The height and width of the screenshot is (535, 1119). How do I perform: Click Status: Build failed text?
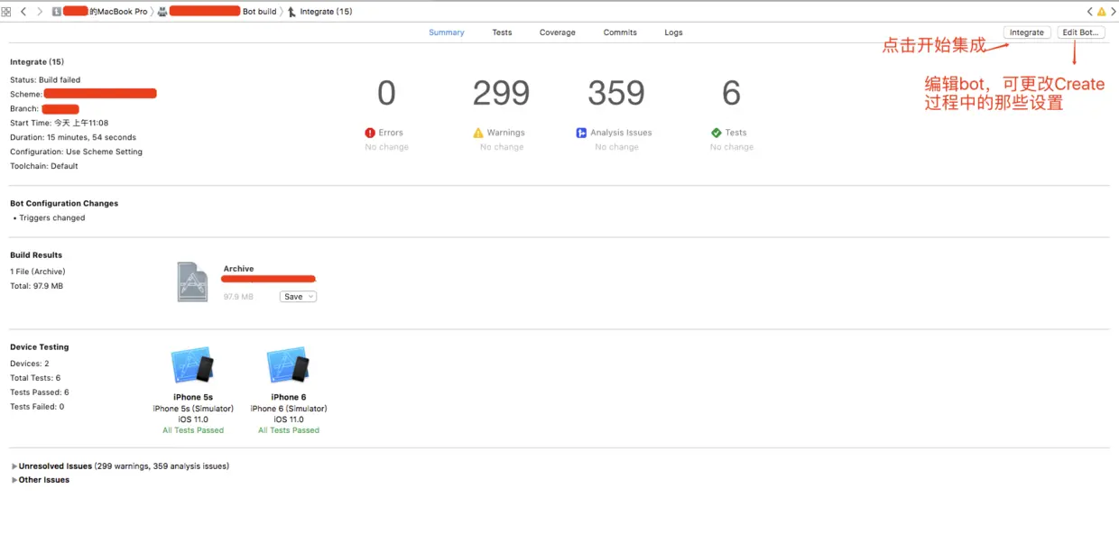click(45, 80)
